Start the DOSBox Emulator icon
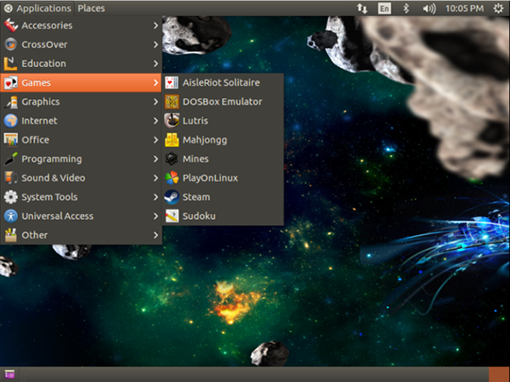 [x=172, y=102]
